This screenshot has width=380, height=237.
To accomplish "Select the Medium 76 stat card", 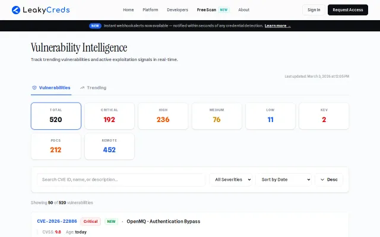I will click(217, 116).
